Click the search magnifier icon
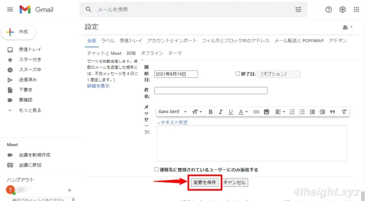365x201 pixels. pos(88,9)
